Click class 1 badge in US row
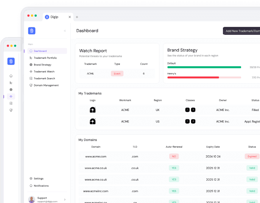 click(187, 122)
